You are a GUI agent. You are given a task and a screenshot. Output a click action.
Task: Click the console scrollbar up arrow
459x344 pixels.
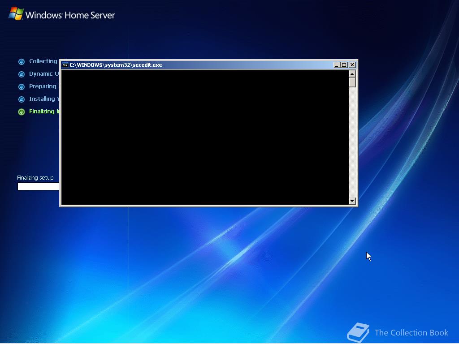coord(352,74)
